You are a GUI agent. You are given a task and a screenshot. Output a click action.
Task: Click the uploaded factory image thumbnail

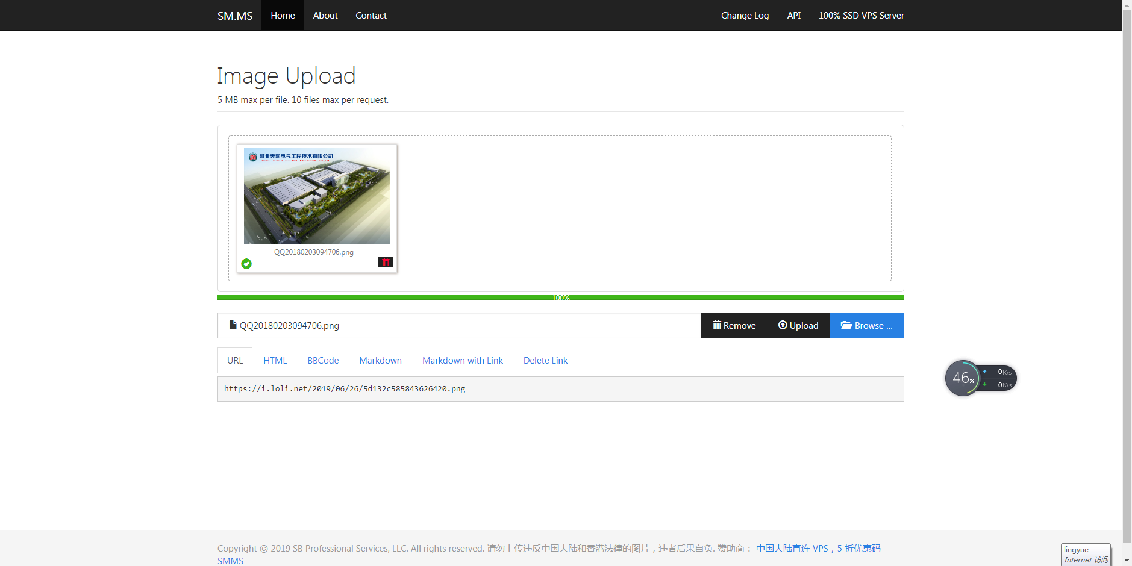pos(317,196)
